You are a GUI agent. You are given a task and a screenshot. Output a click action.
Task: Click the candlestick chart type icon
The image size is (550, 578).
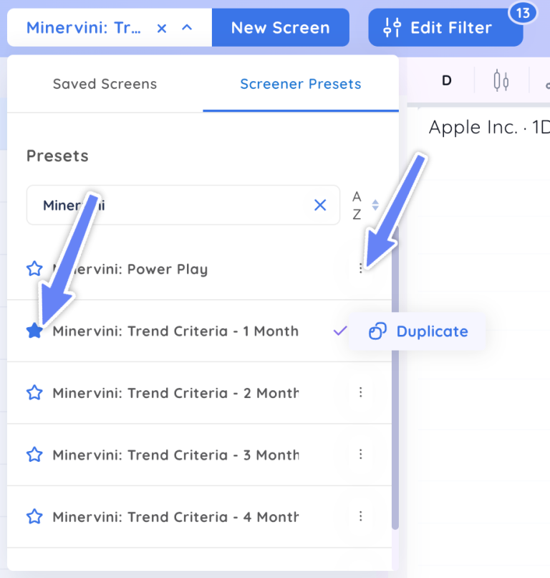point(501,81)
